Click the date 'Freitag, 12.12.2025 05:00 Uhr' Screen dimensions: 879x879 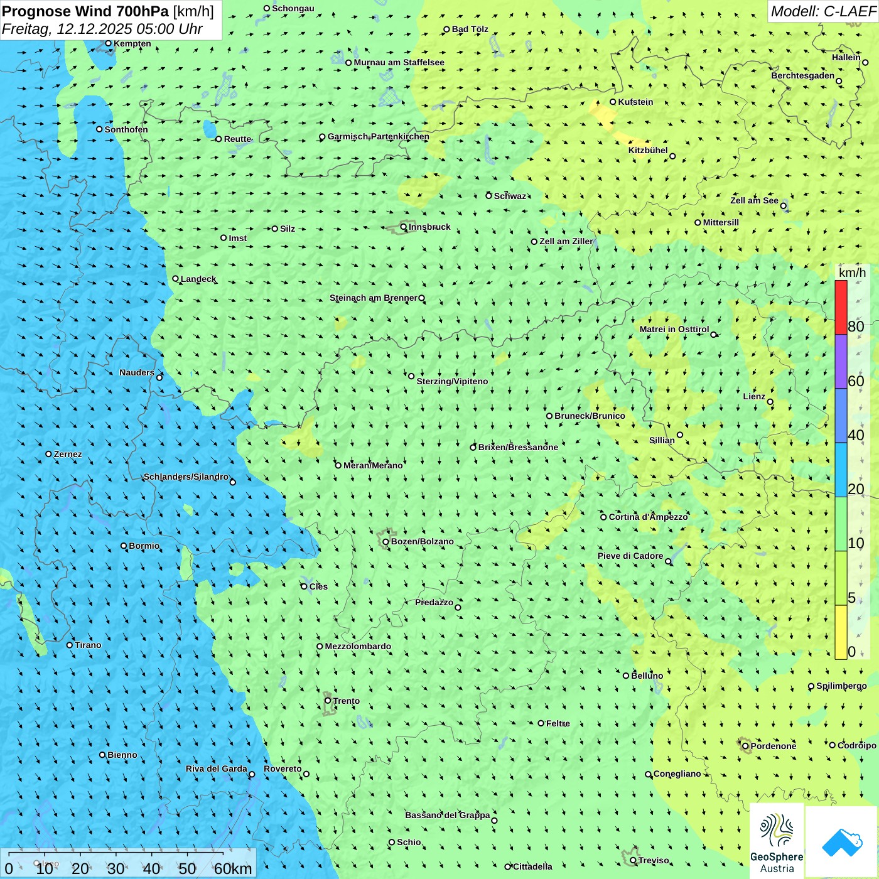(102, 29)
